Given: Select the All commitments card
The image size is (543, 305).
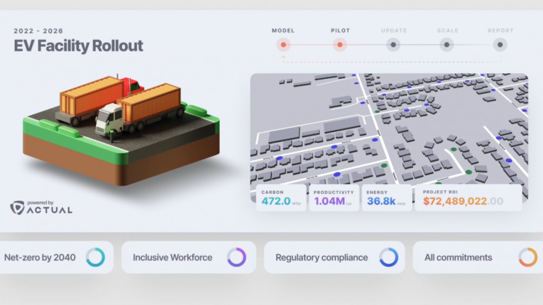Looking at the screenshot, I should click(x=478, y=257).
